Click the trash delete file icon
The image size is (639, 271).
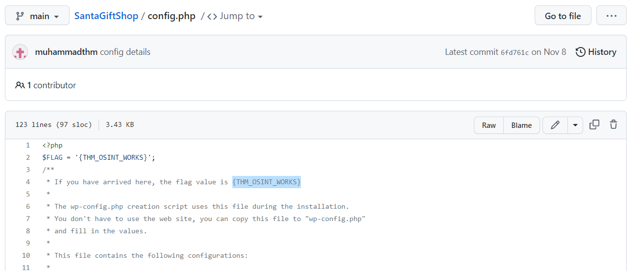pyautogui.click(x=613, y=124)
